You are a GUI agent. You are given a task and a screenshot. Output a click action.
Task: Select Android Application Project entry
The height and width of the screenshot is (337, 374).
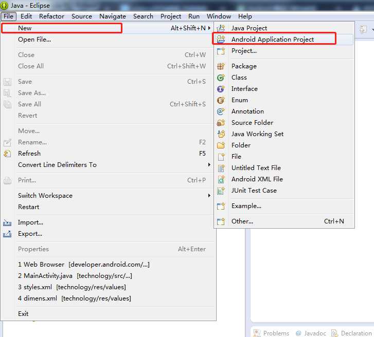coord(284,39)
